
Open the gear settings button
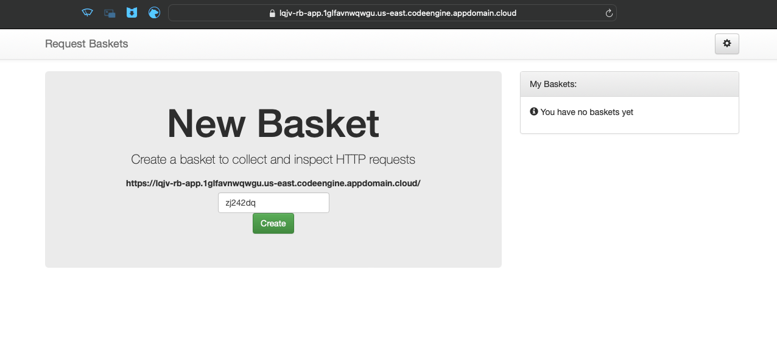726,44
